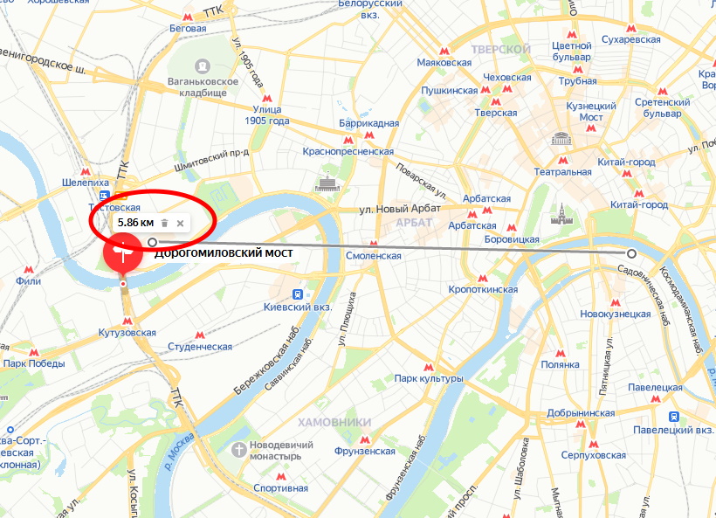Viewport: 716px width, 518px height.
Task: Select the Улица 1905 года metro icon
Action: click(x=267, y=98)
